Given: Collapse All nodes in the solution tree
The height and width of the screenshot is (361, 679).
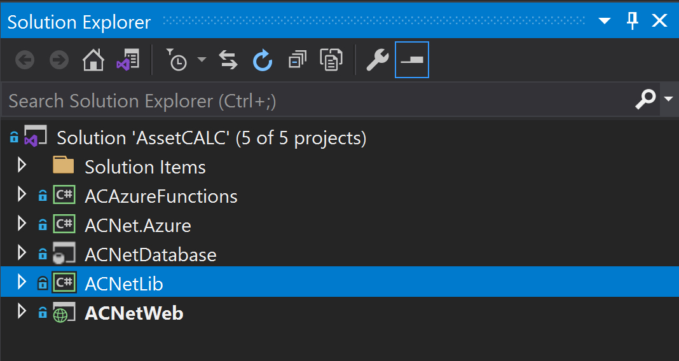Looking at the screenshot, I should 297,60.
